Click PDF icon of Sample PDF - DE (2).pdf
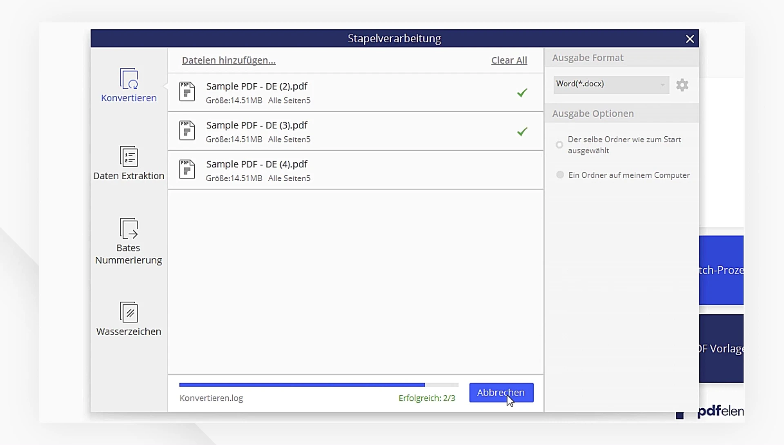Viewport: 784px width, 445px height. point(187,91)
